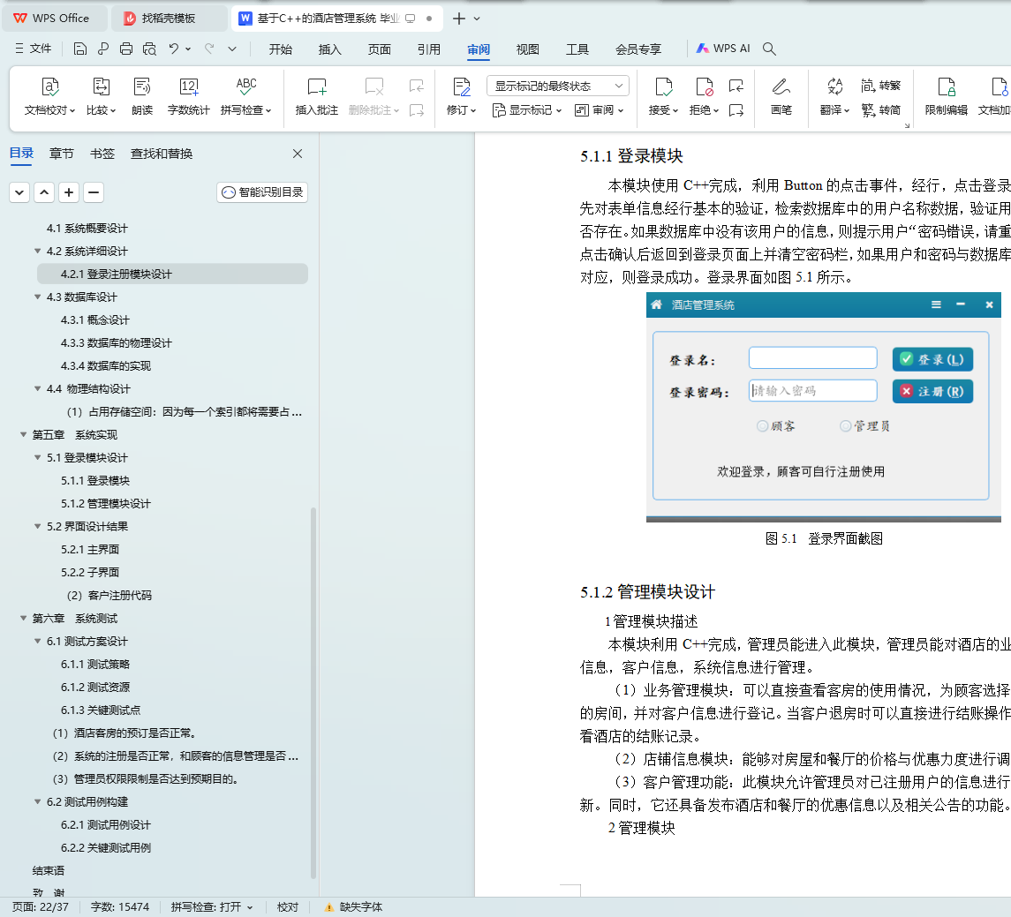Viewport: 1011px width, 917px height.
Task: Click the login screenshot image in document
Action: (824, 407)
